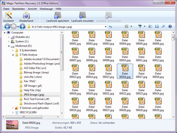177x133 pixels.
Task: Select file Datei 00030.jpg
Action: coord(158,105)
